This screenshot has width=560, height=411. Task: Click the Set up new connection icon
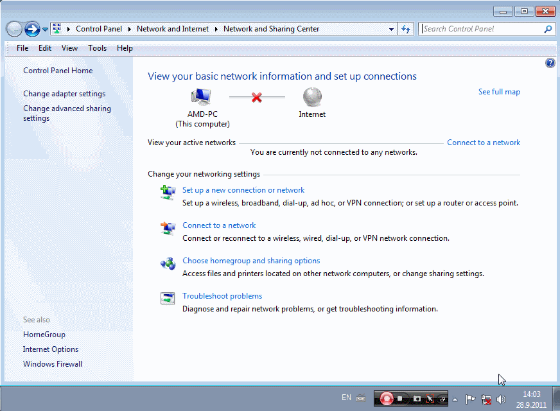click(168, 192)
